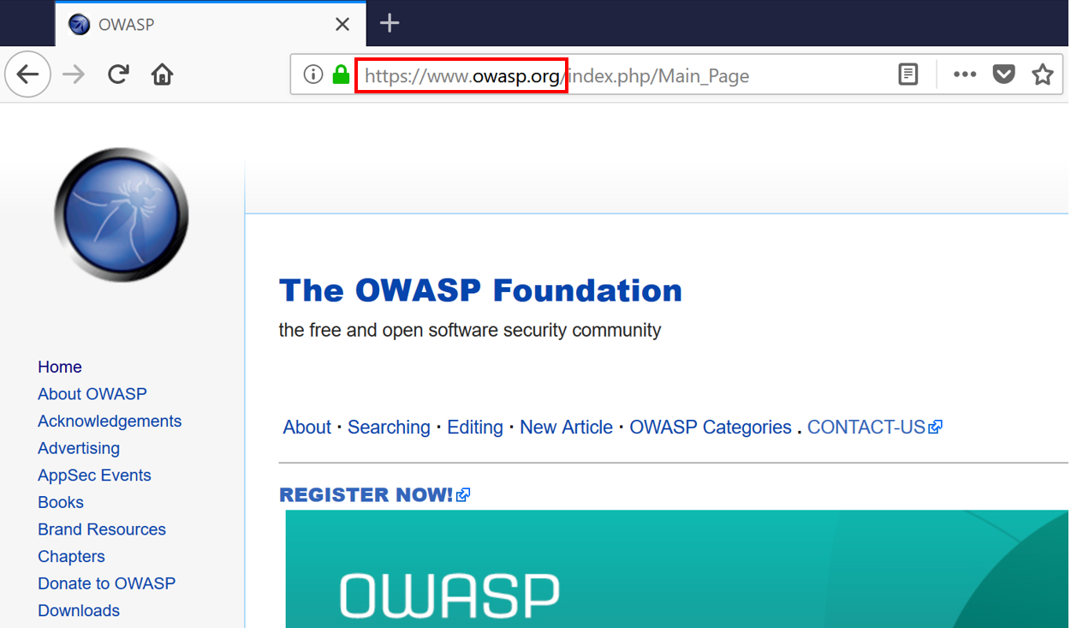This screenshot has height=628, width=1071.
Task: Open the Editing help link
Action: 475,428
